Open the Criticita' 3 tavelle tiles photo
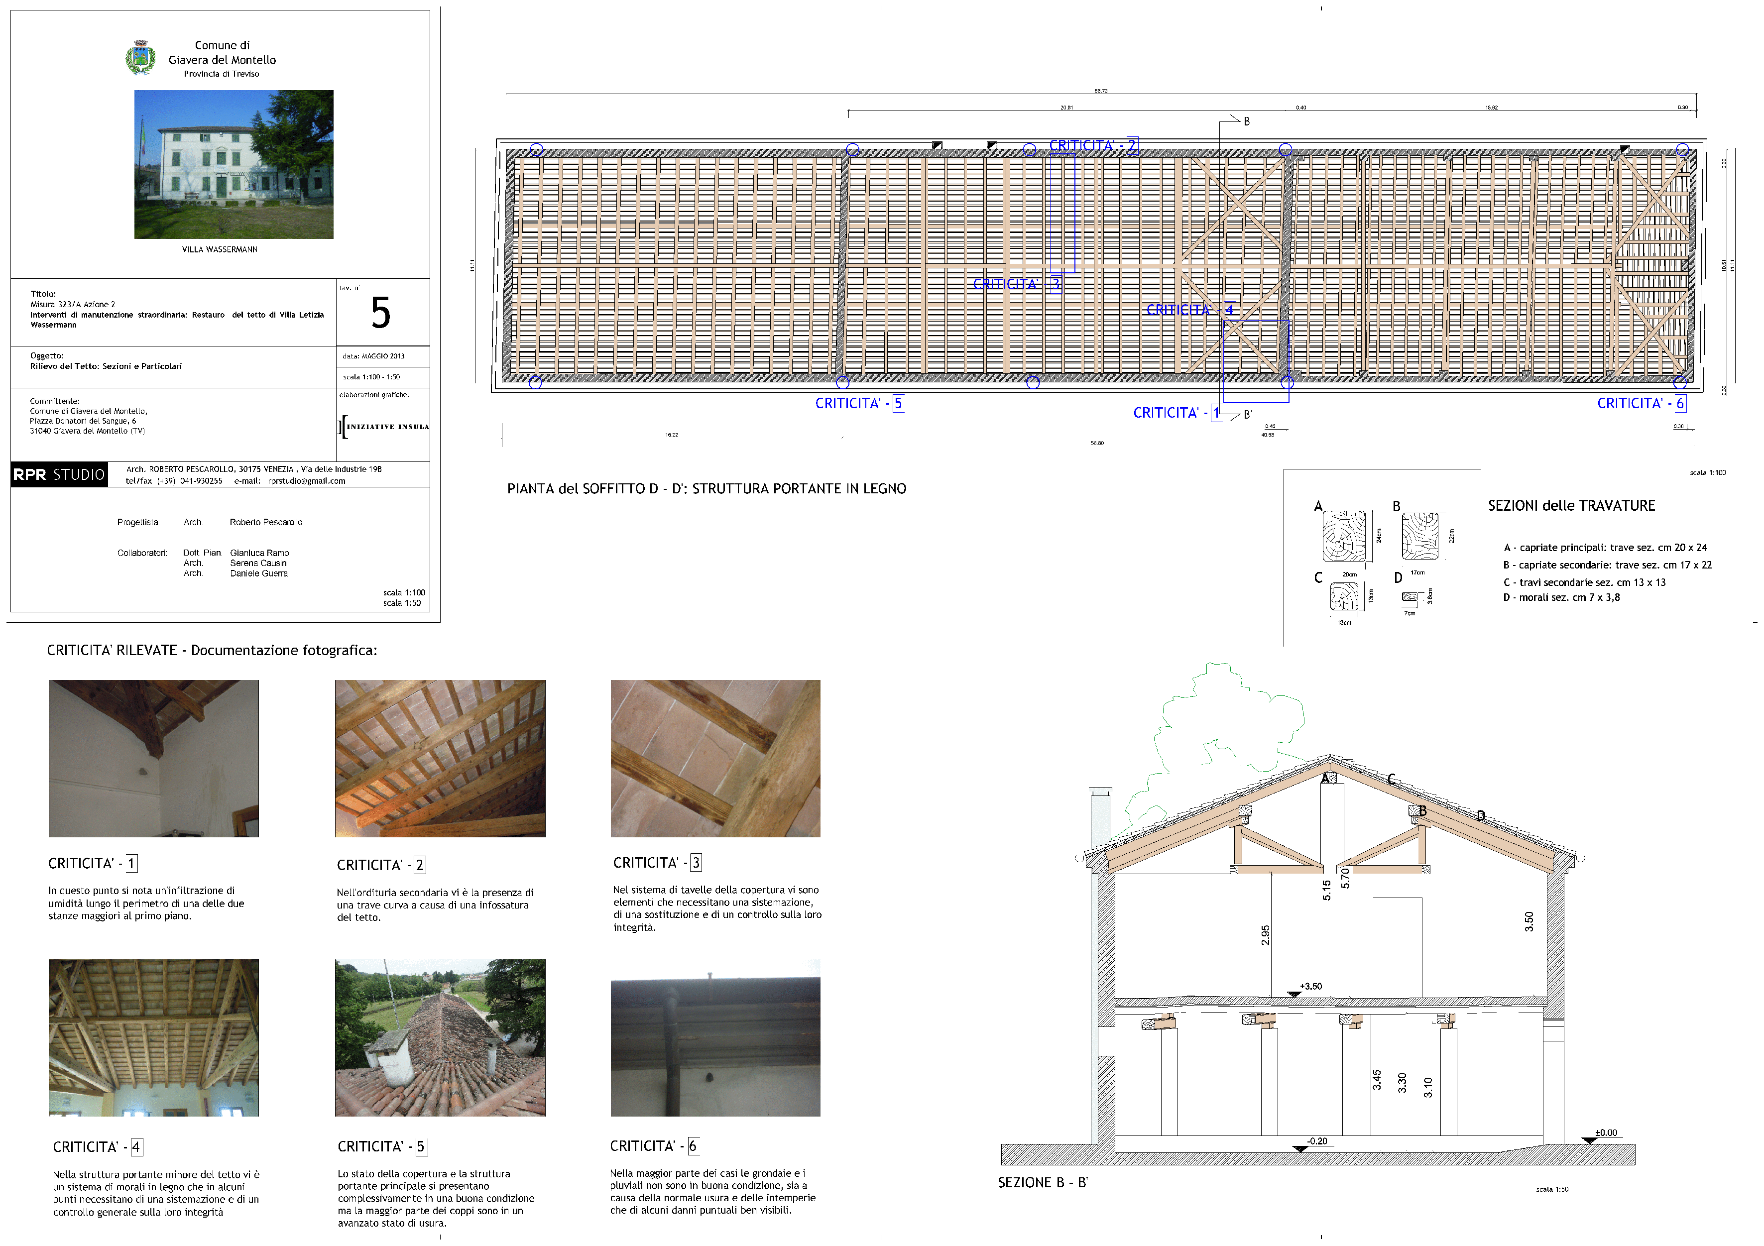Screen dimensions: 1764x1246 (715, 758)
